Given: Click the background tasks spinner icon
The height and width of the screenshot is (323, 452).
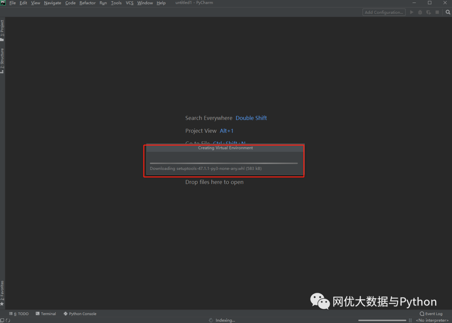Looking at the screenshot, I should pyautogui.click(x=8, y=320).
